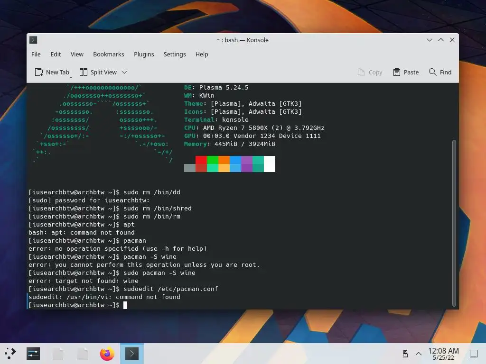Open the Settings menu
This screenshot has width=486, height=364.
175,54
